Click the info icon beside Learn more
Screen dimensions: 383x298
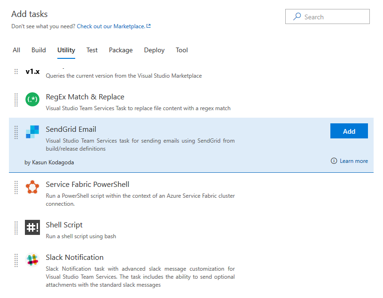tap(334, 161)
